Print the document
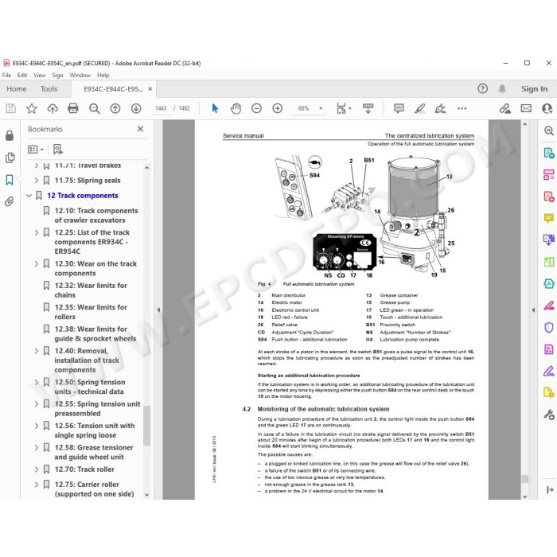The image size is (557, 557). click(x=73, y=108)
